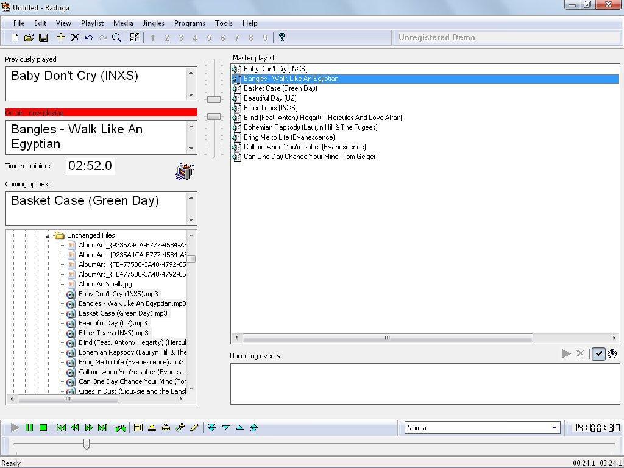The height and width of the screenshot is (468, 624).
Task: Open the Playlist menu
Action: 92,23
